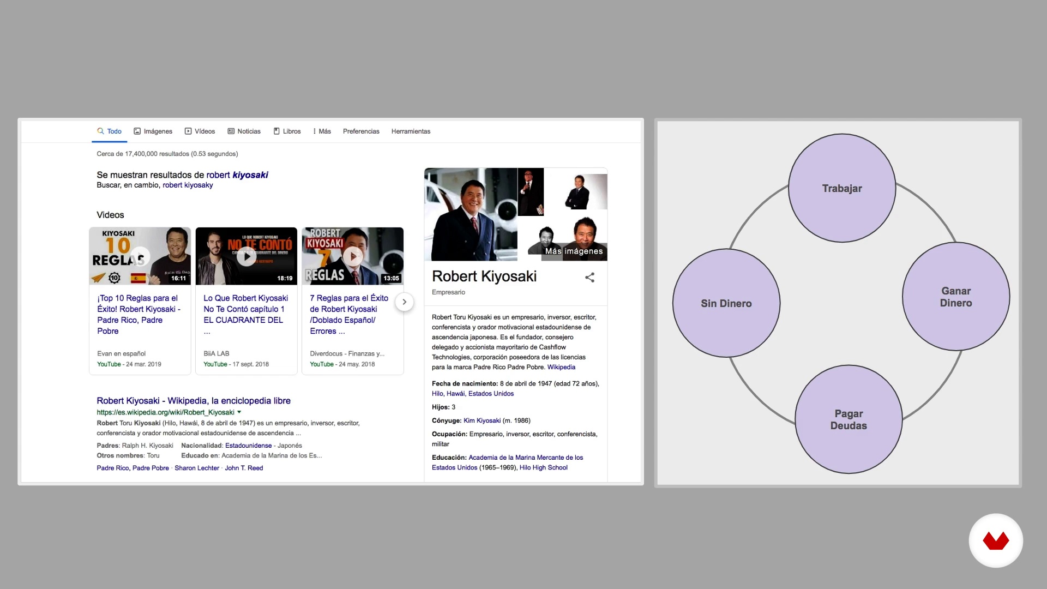Switch to the Imágenes tab
Screen dimensions: 1047x589
(153, 131)
